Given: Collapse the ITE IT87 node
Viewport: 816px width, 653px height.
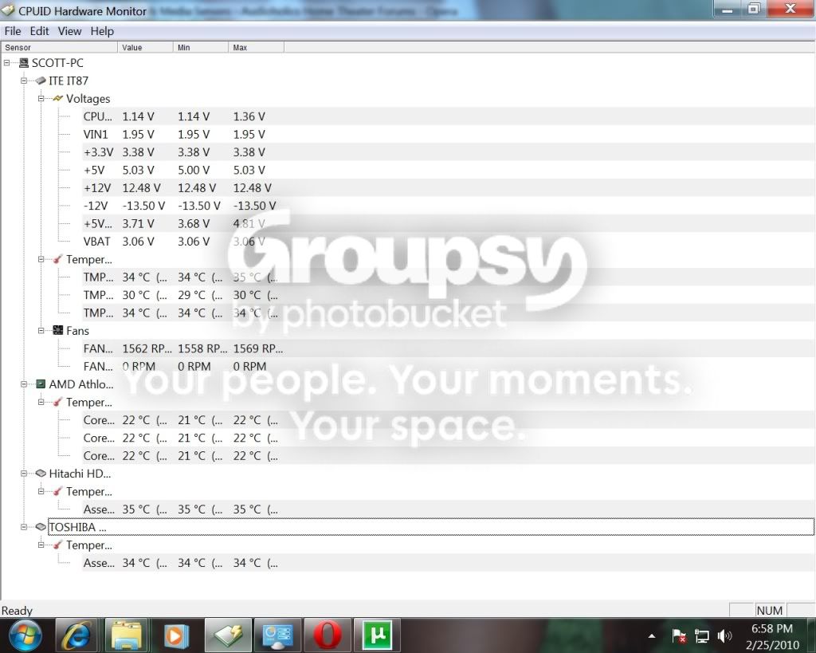Looking at the screenshot, I should pos(24,81).
